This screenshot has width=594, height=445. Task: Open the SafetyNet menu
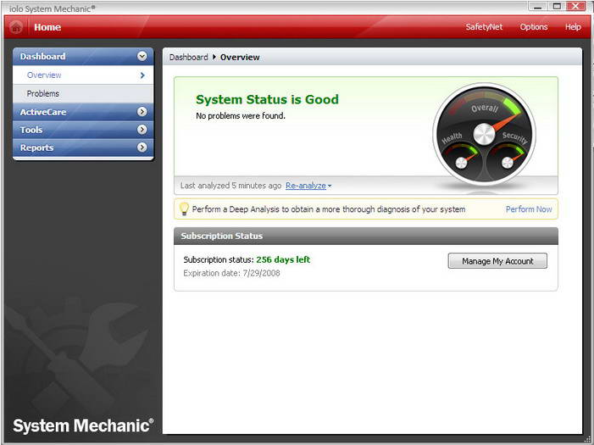[484, 27]
